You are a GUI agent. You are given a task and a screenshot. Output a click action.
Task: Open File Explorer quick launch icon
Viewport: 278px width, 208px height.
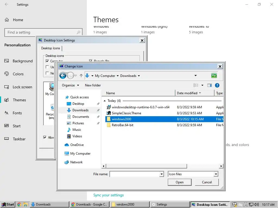[25, 205]
